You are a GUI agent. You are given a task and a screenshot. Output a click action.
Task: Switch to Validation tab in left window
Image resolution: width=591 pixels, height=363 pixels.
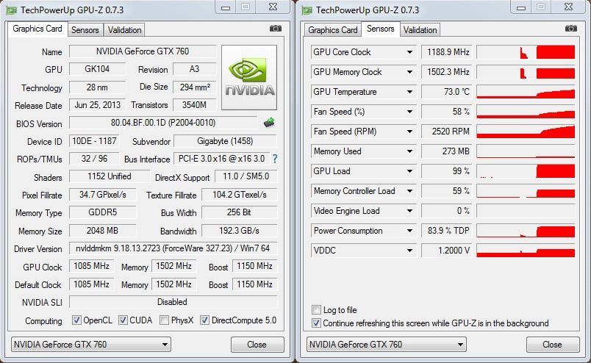click(x=124, y=30)
